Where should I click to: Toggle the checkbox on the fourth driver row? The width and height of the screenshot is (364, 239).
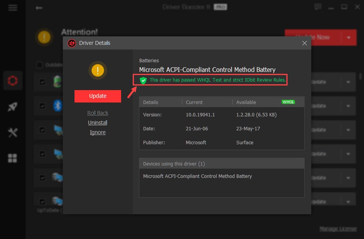[42, 154]
